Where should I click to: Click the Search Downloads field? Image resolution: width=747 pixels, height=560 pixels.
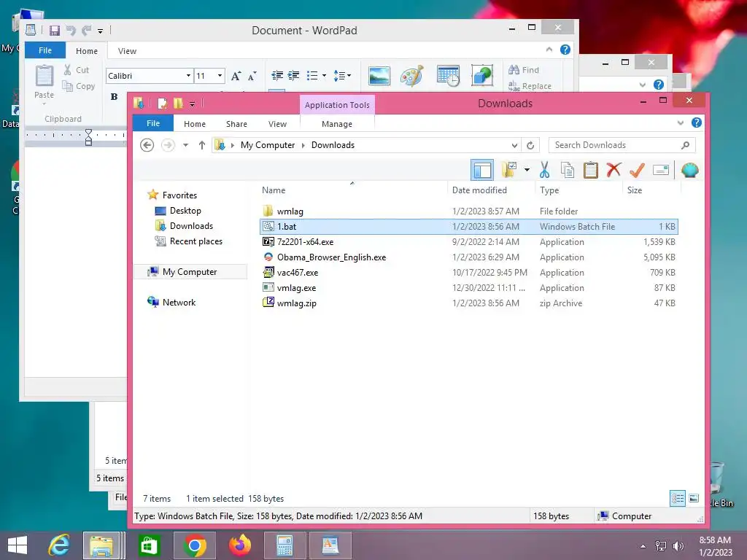click(622, 145)
